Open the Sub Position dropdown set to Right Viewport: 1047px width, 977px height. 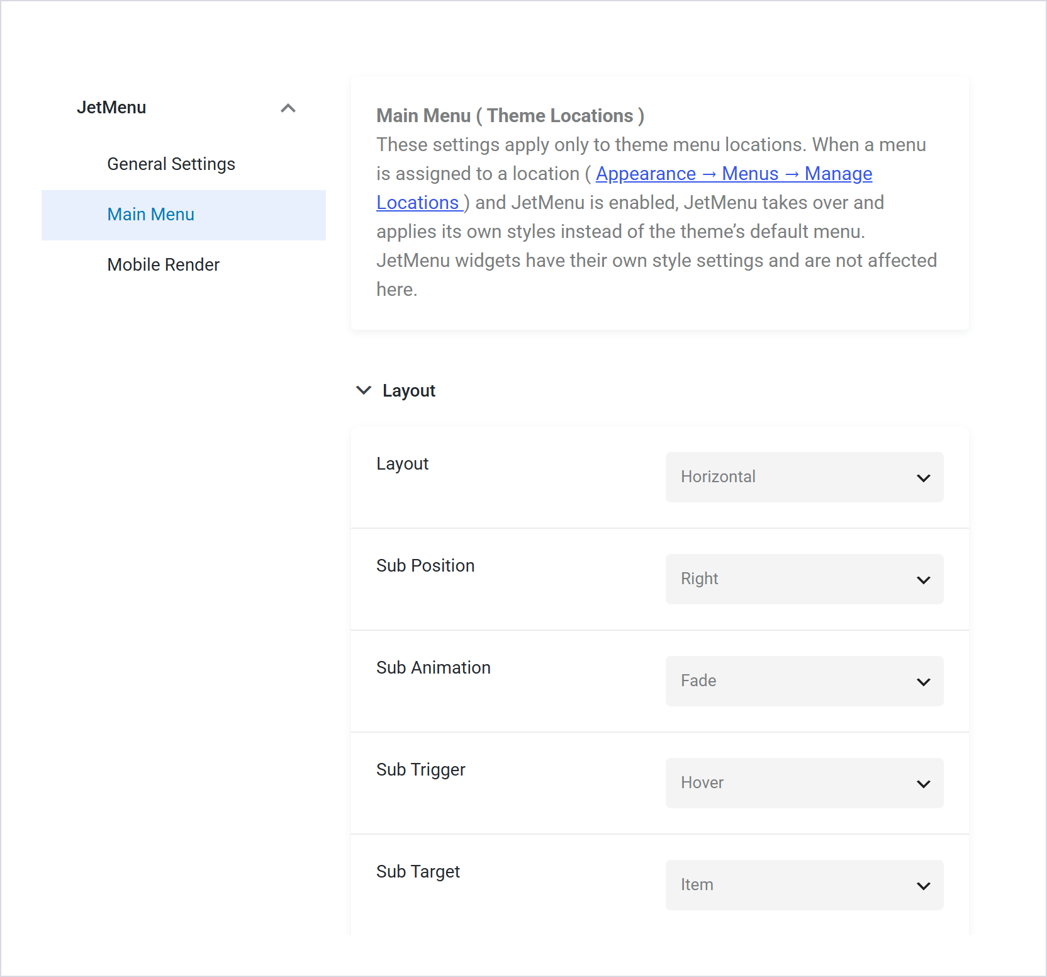(x=804, y=579)
